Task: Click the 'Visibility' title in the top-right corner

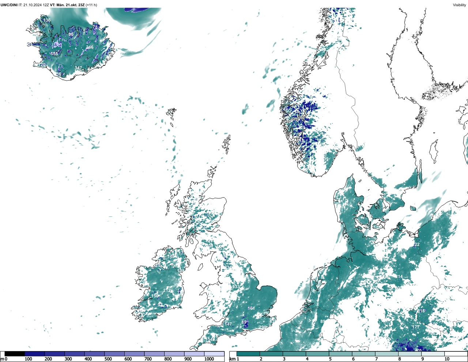Action: (x=460, y=5)
